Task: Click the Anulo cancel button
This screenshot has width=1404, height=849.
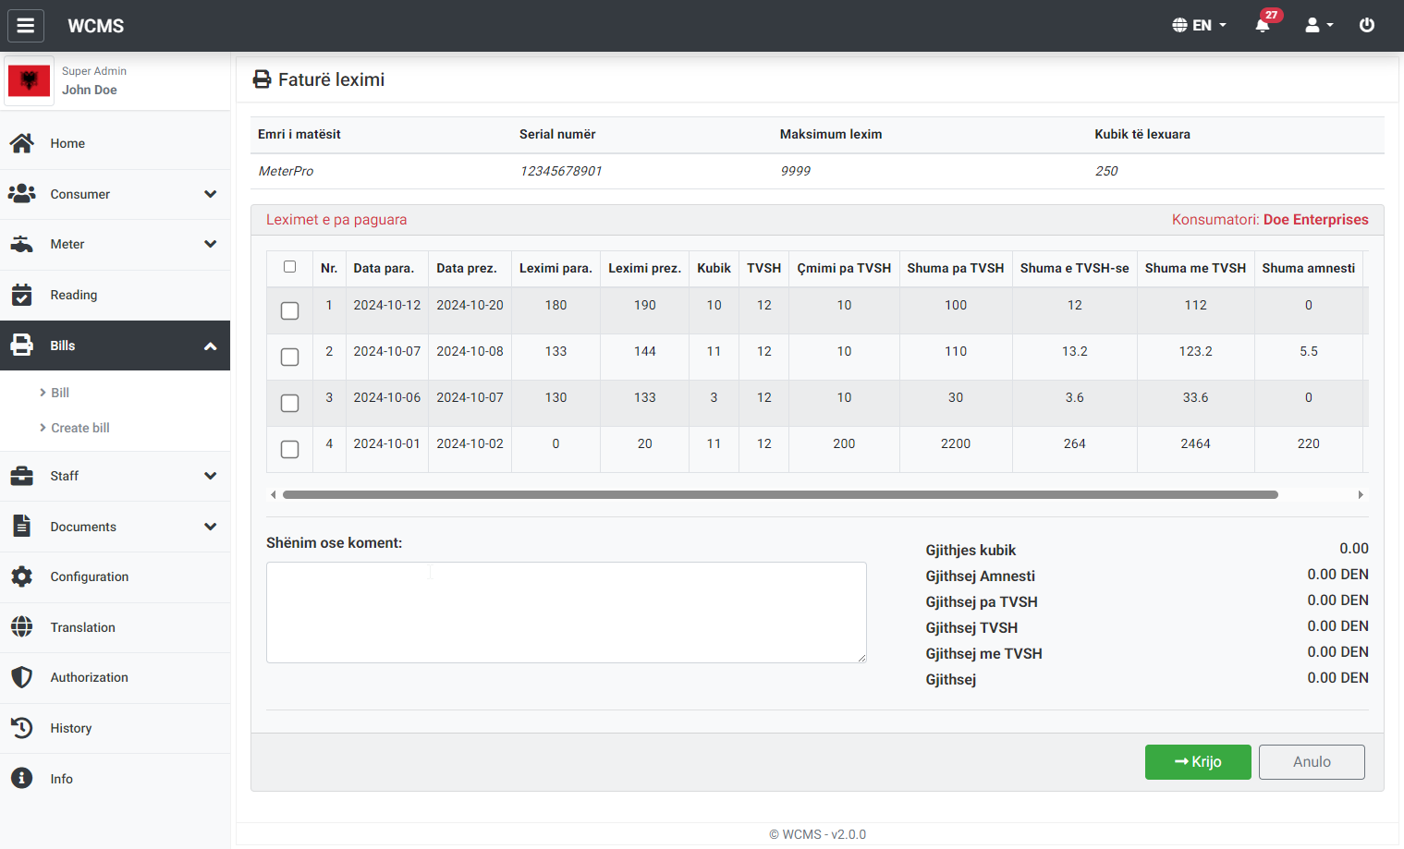Action: [x=1312, y=762]
